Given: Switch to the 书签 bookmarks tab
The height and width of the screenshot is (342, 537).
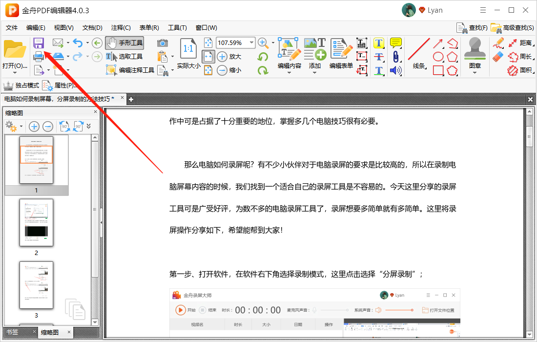Looking at the screenshot, I should [12, 332].
